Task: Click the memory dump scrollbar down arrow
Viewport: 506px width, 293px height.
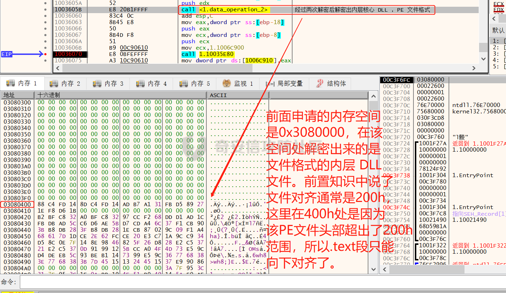Action: click(x=373, y=270)
